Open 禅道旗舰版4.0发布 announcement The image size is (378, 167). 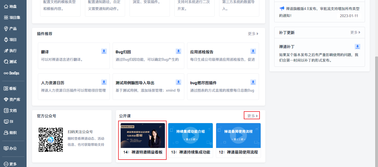click(x=319, y=12)
